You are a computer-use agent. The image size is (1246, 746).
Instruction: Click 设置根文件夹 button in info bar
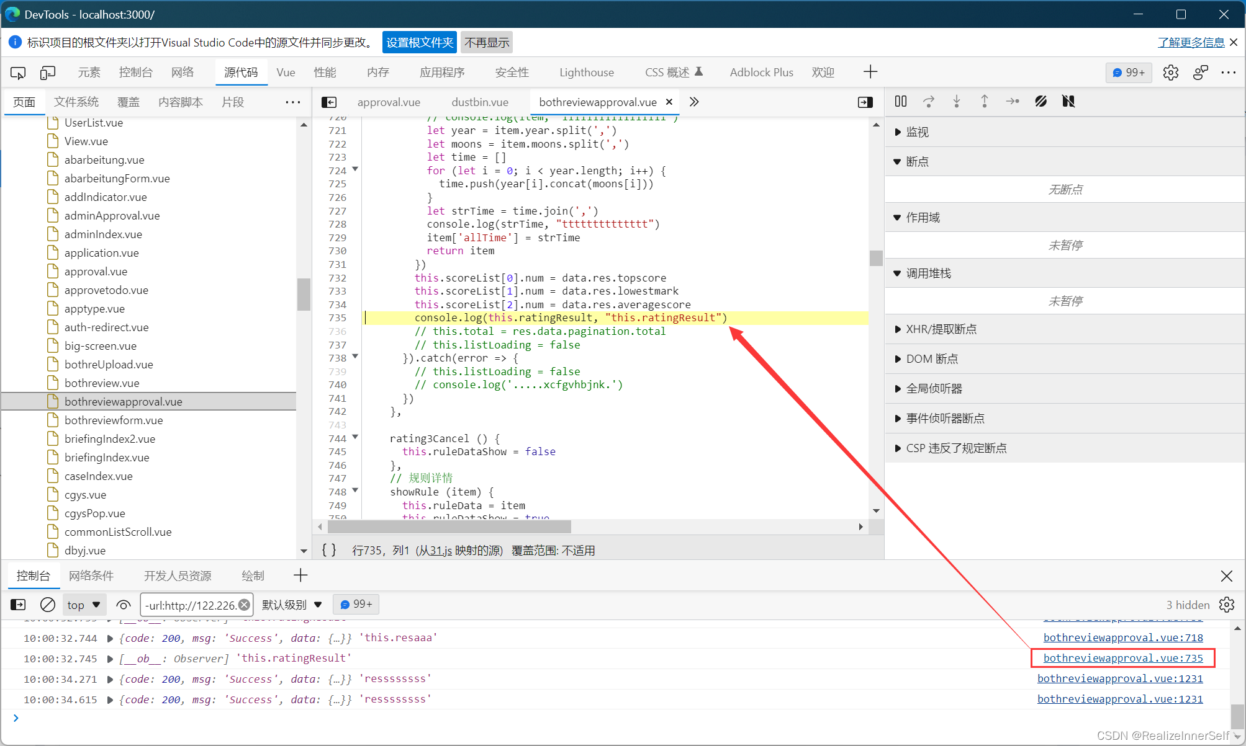click(x=420, y=42)
